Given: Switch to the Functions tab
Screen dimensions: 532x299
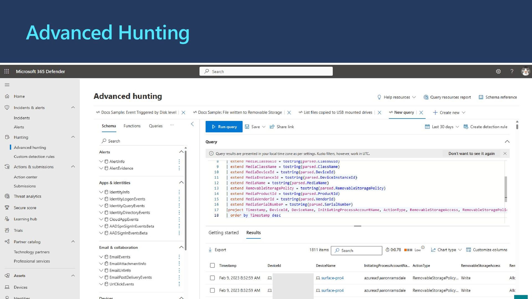Looking at the screenshot, I should click(x=132, y=126).
